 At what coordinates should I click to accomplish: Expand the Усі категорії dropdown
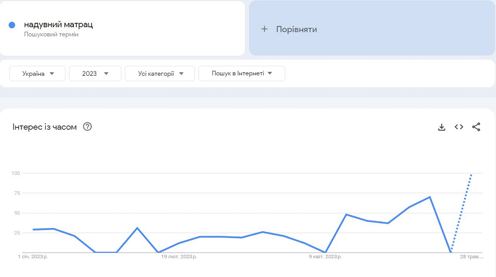click(160, 73)
